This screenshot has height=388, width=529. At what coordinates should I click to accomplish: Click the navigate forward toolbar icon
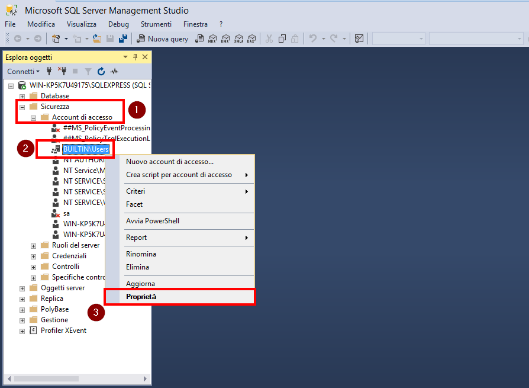pos(38,39)
